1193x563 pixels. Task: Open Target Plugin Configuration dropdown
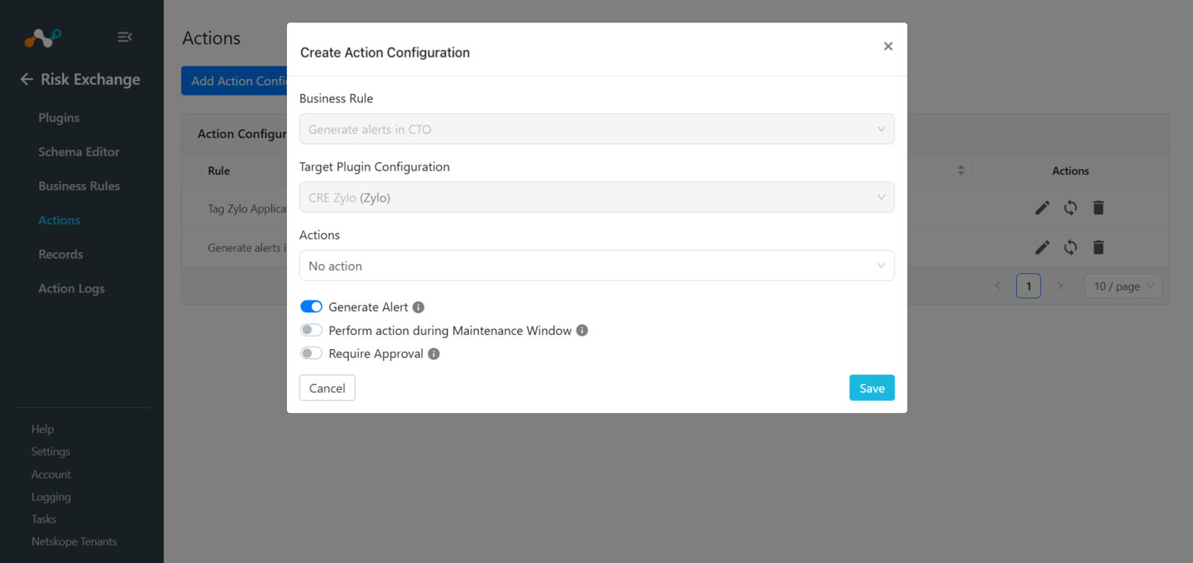[596, 197]
